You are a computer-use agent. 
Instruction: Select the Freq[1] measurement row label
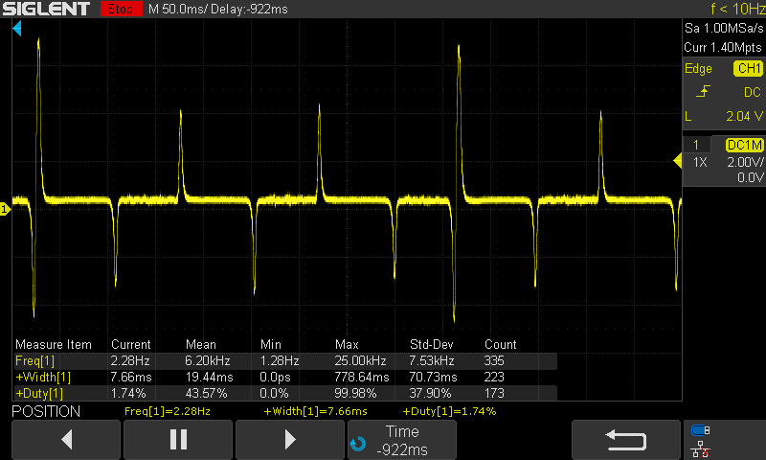[x=34, y=361]
